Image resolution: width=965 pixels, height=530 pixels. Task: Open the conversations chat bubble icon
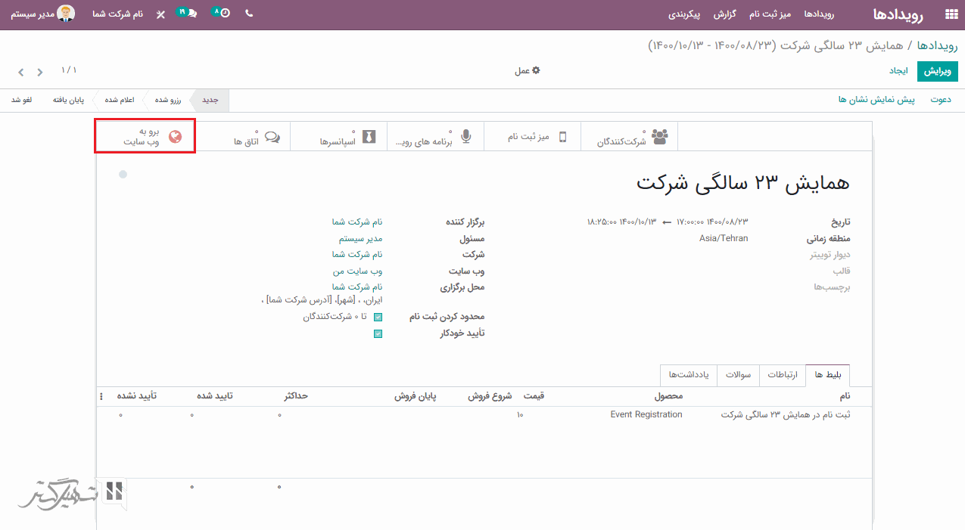(188, 14)
